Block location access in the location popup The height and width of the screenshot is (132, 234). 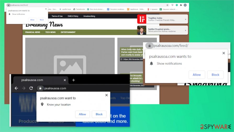(99, 114)
